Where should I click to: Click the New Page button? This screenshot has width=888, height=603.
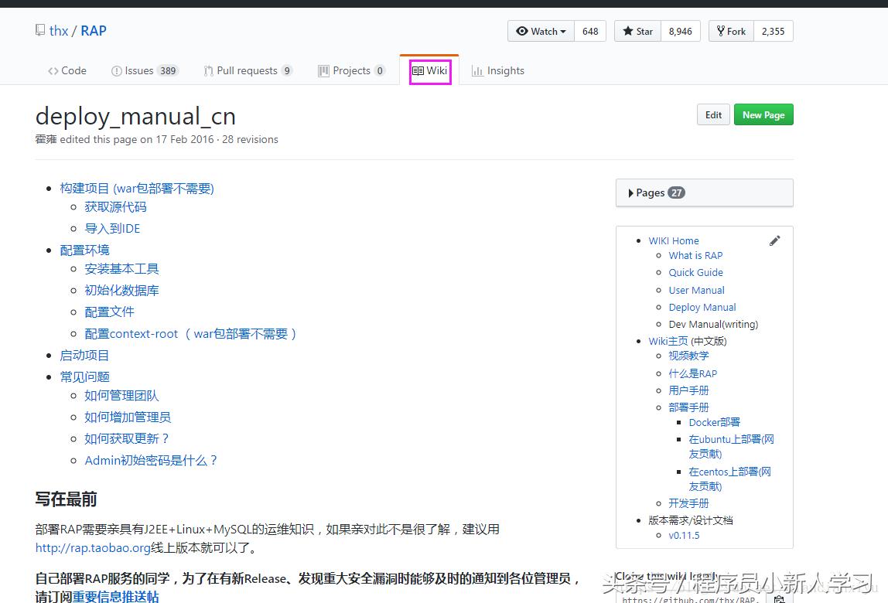coord(763,114)
